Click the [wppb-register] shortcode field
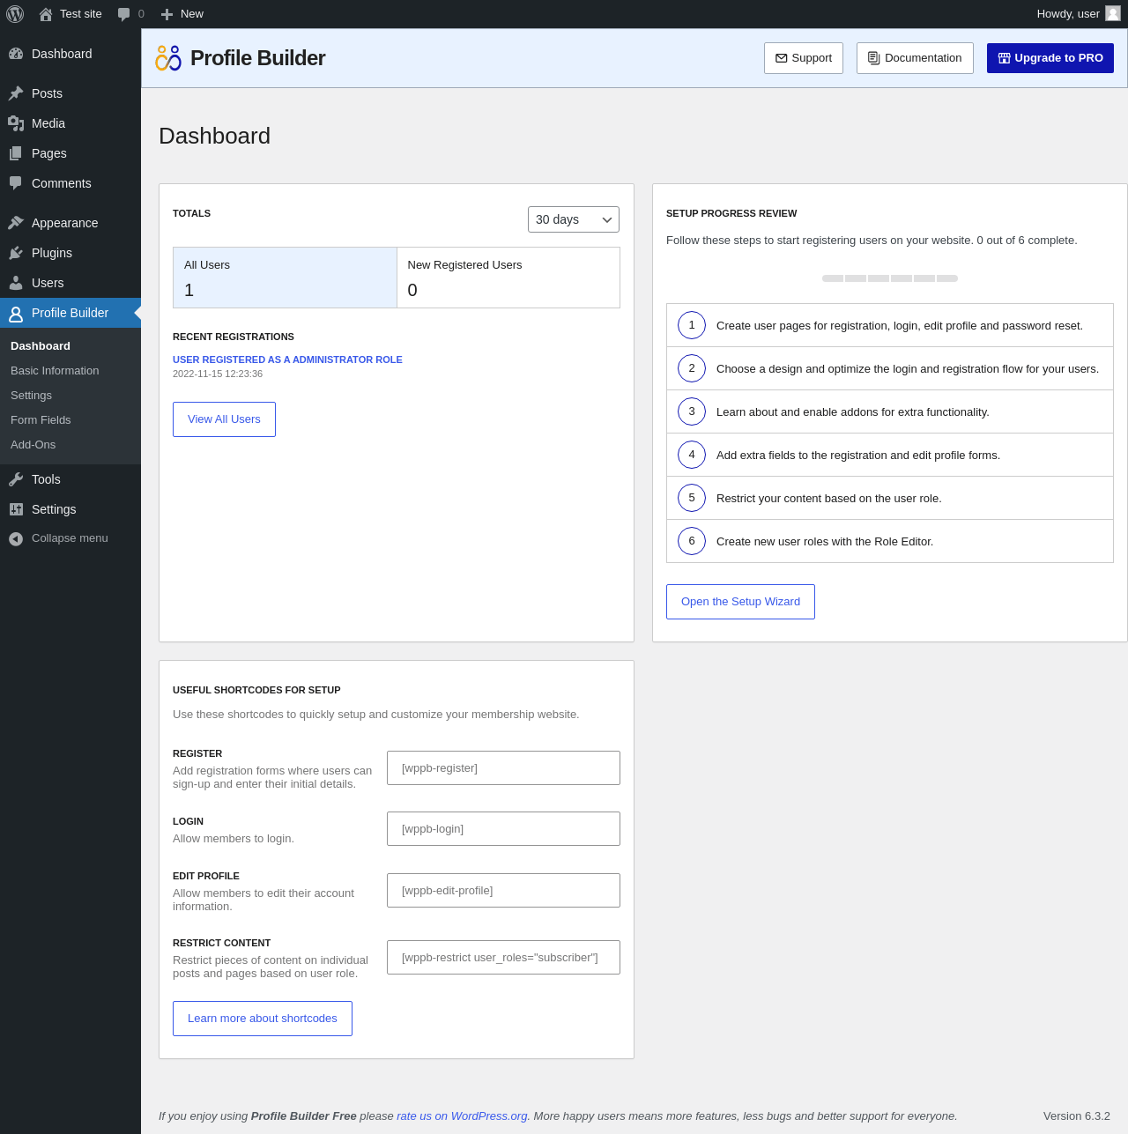Screen dimensions: 1128x1134 (503, 768)
